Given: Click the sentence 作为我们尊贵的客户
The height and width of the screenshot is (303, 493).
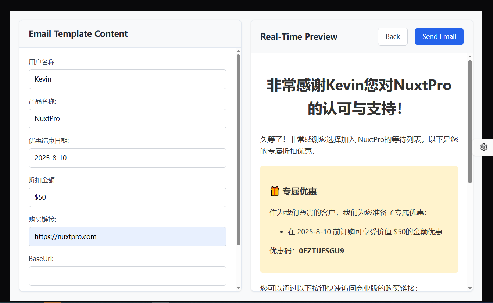Looking at the screenshot, I should pyautogui.click(x=349, y=213).
